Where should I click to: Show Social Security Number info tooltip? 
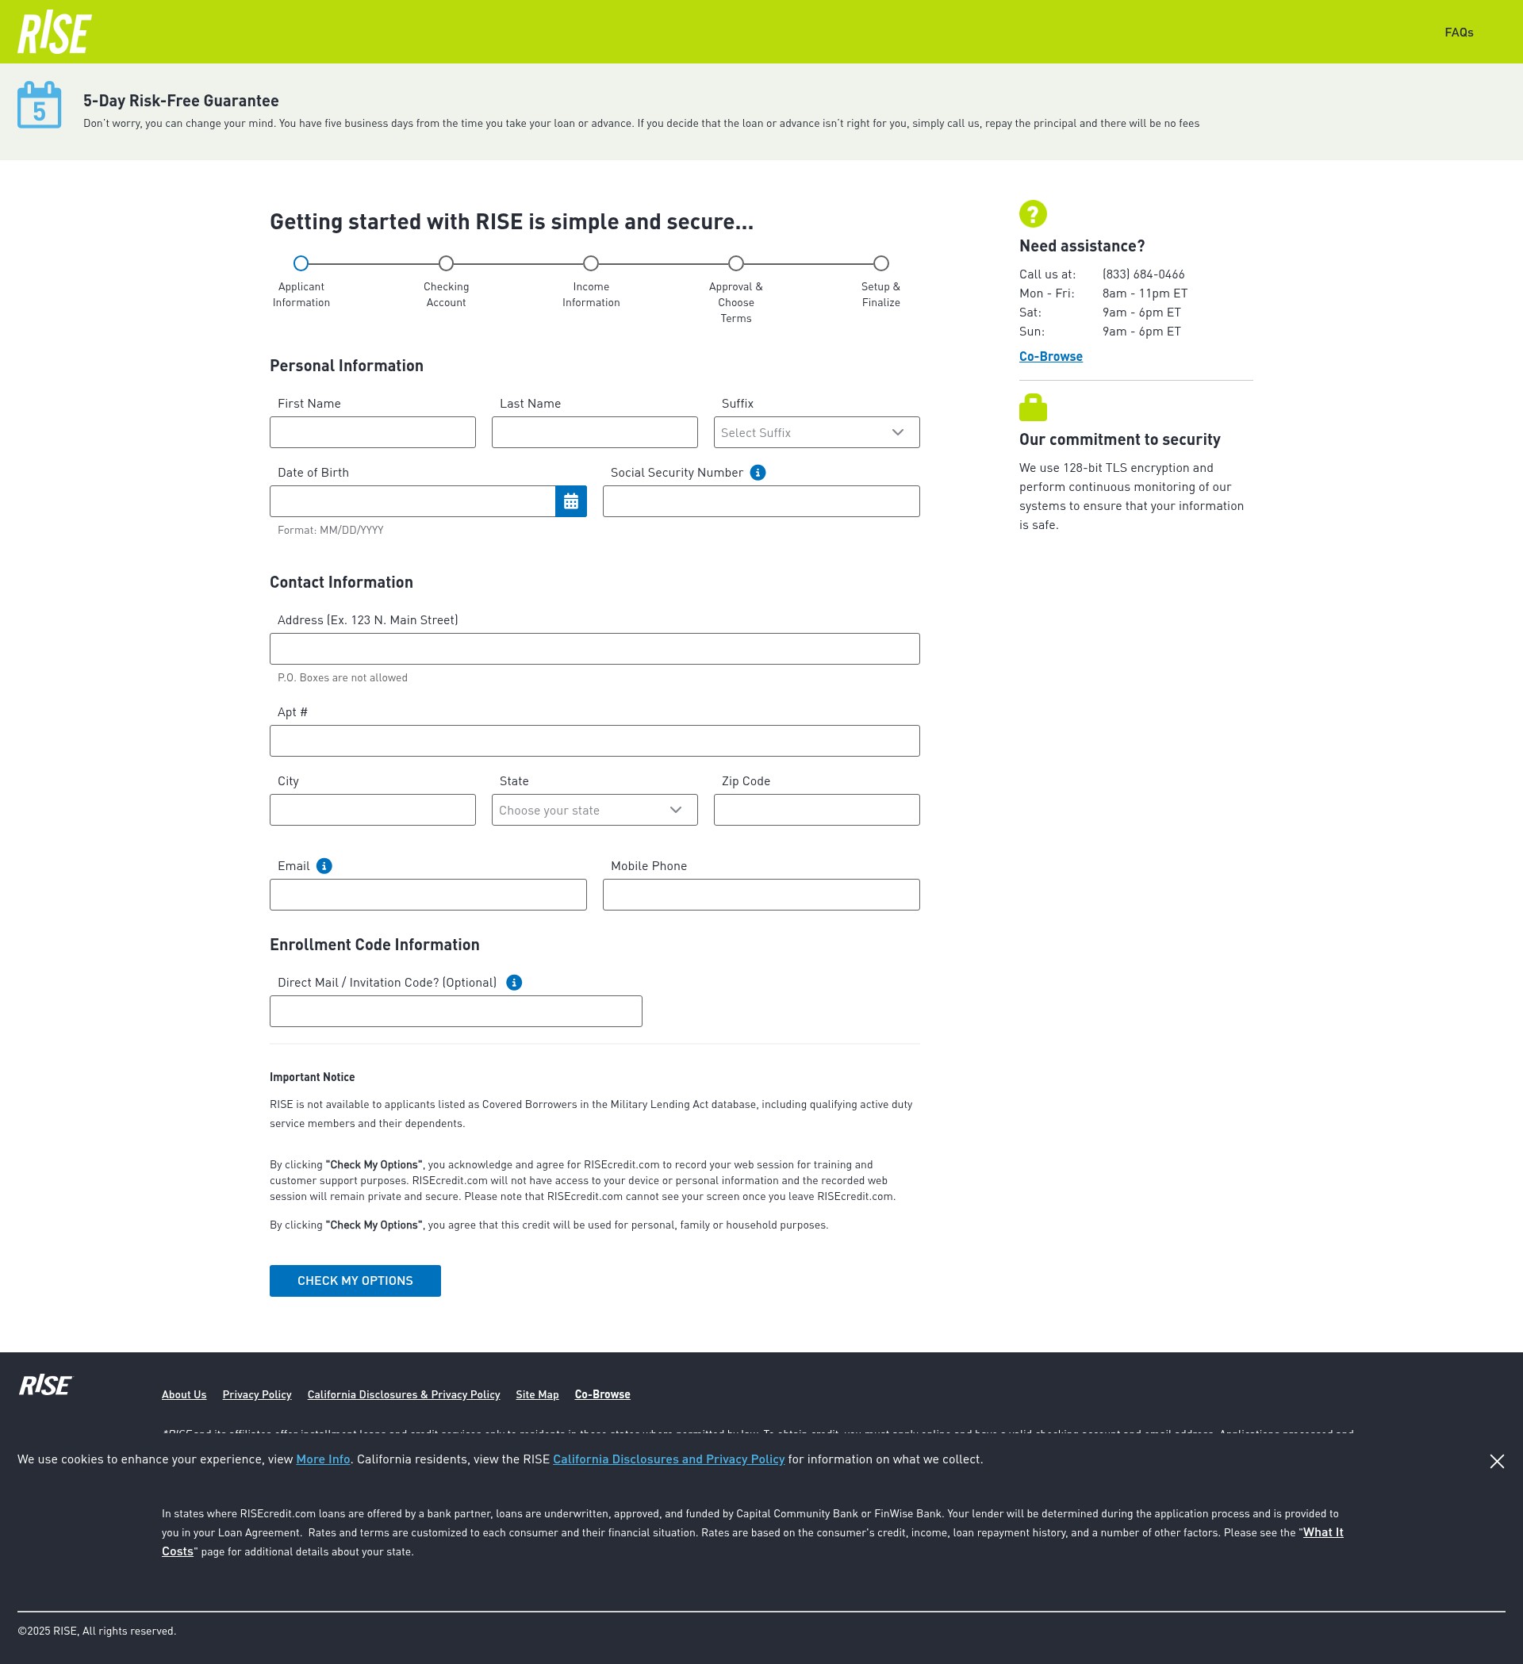(758, 472)
